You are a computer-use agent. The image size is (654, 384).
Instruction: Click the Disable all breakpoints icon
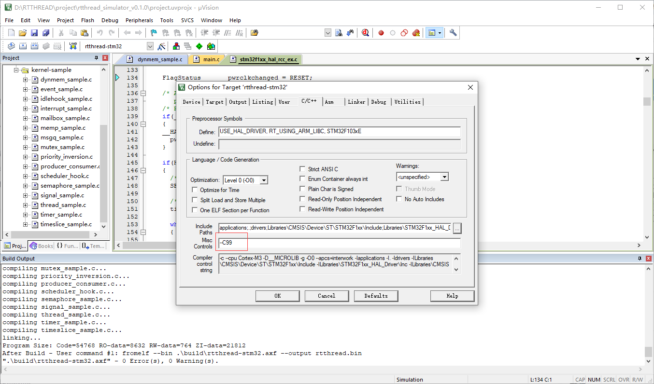point(404,33)
